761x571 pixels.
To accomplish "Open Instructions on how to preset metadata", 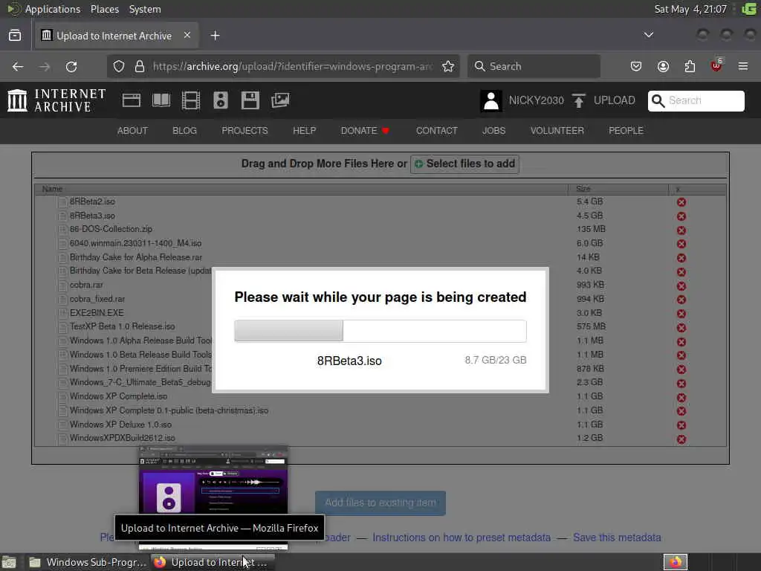I will (x=462, y=538).
